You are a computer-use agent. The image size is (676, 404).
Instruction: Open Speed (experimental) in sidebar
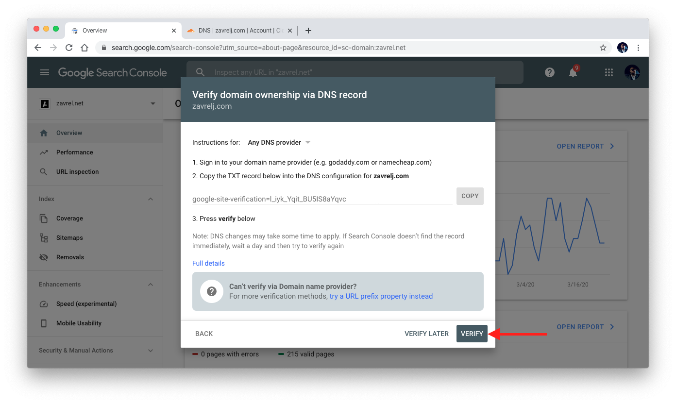[x=95, y=303]
